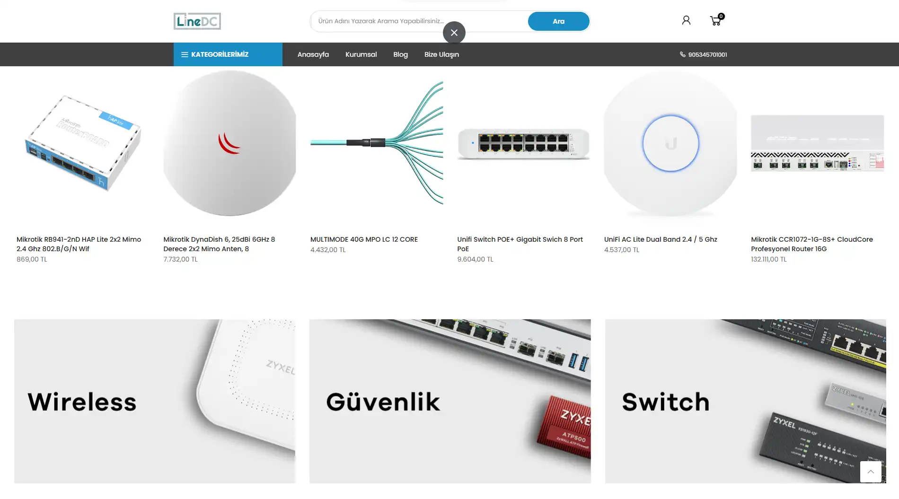Open UniFi AC Lite Dual Band link
This screenshot has width=899, height=499.
coord(661,239)
